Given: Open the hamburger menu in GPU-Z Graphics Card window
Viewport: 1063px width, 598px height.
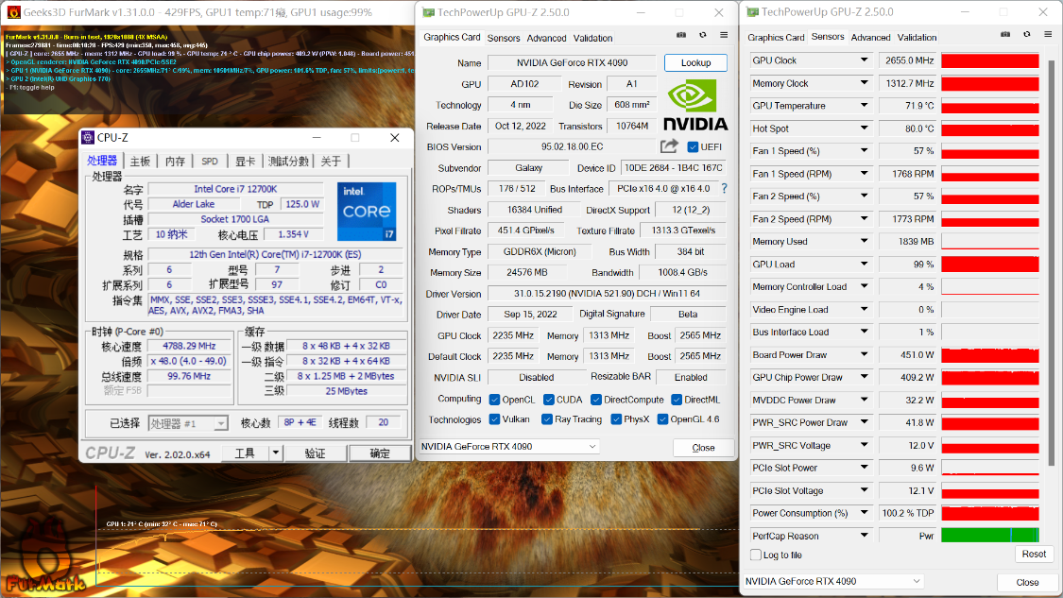Looking at the screenshot, I should pyautogui.click(x=723, y=35).
